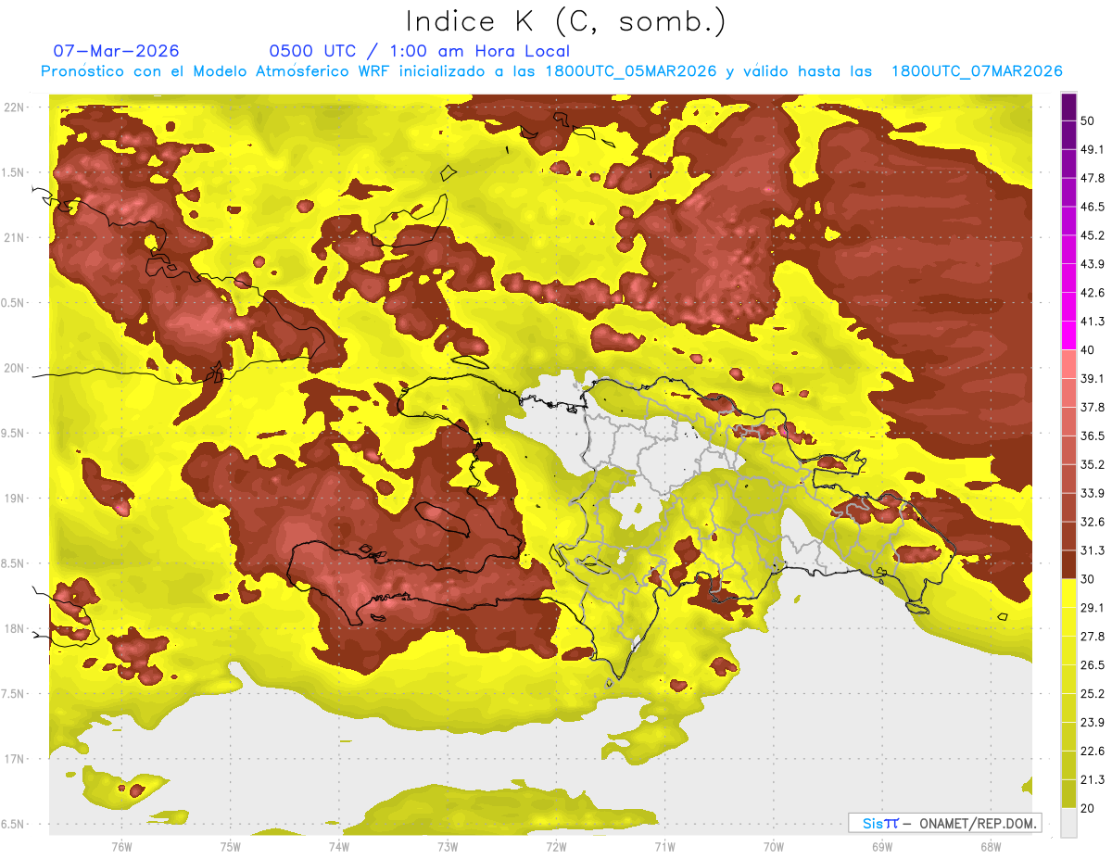The image size is (1112, 859).
Task: Click the longitude label "69W"
Action: (881, 847)
